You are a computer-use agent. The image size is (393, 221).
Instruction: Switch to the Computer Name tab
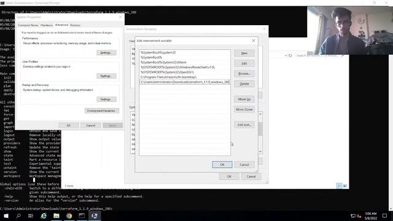[28, 25]
